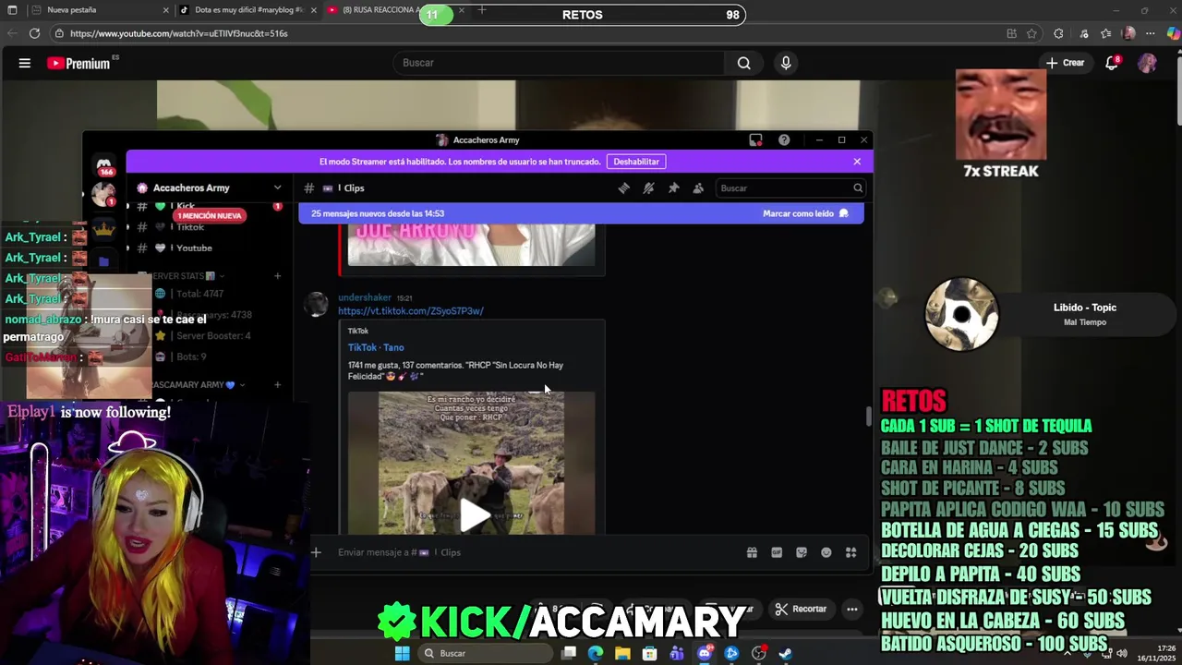Viewport: 1182px width, 665px height.
Task: Click Marcar como leído in Discord
Action: point(805,213)
